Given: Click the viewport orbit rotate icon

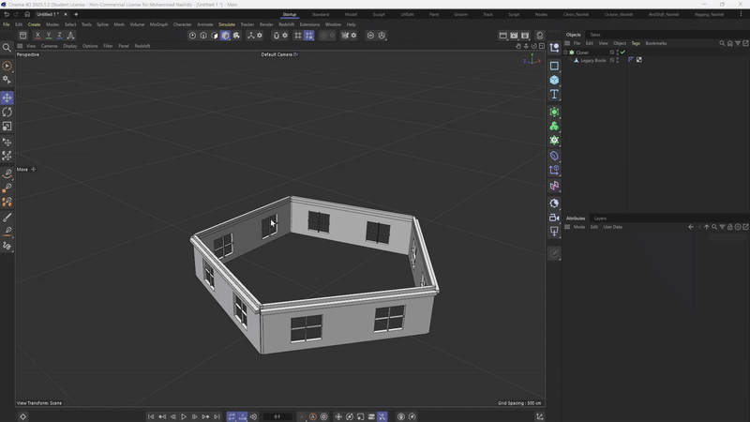Looking at the screenshot, I should [533, 46].
